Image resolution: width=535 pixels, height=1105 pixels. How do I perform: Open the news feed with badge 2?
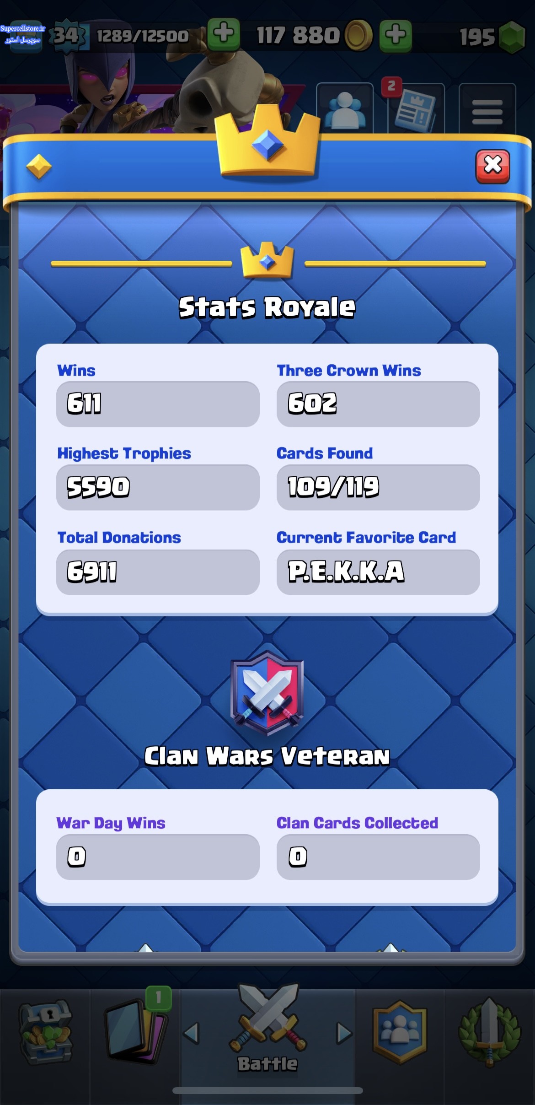coord(416,109)
